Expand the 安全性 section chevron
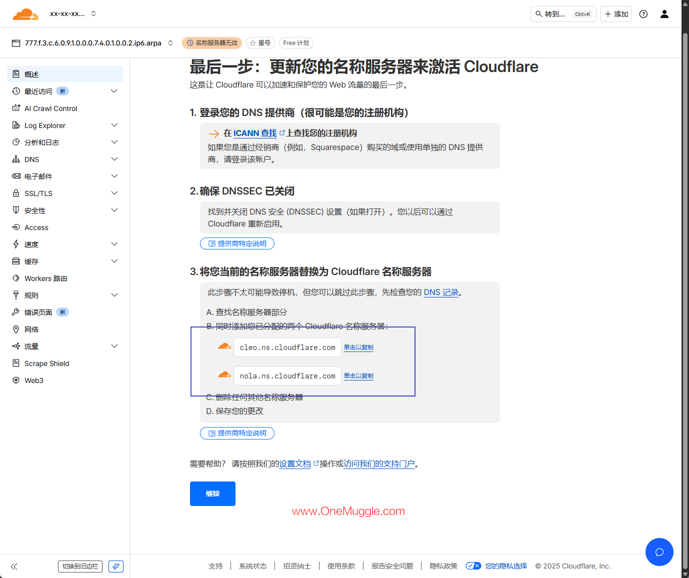This screenshot has width=689, height=578. pyautogui.click(x=114, y=210)
